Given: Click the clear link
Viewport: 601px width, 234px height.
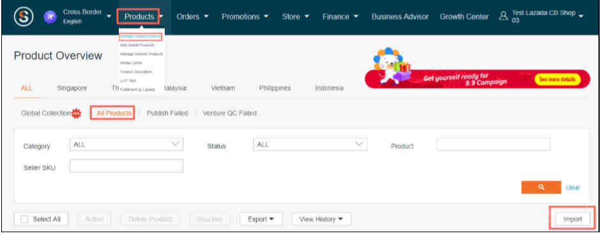Looking at the screenshot, I should [573, 187].
